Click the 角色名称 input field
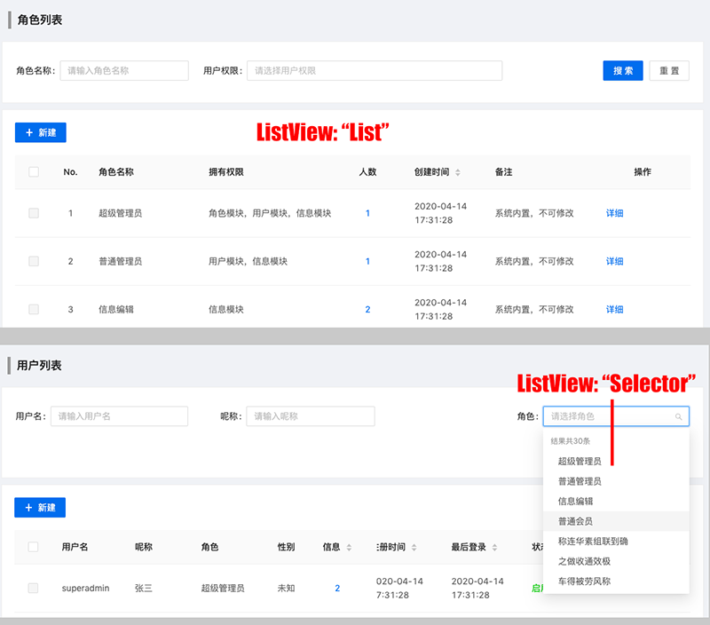This screenshot has height=625, width=710. click(x=124, y=71)
